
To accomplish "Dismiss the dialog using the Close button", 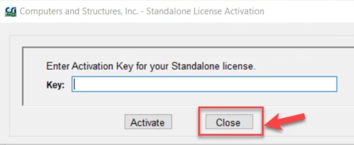I will pyautogui.click(x=229, y=122).
